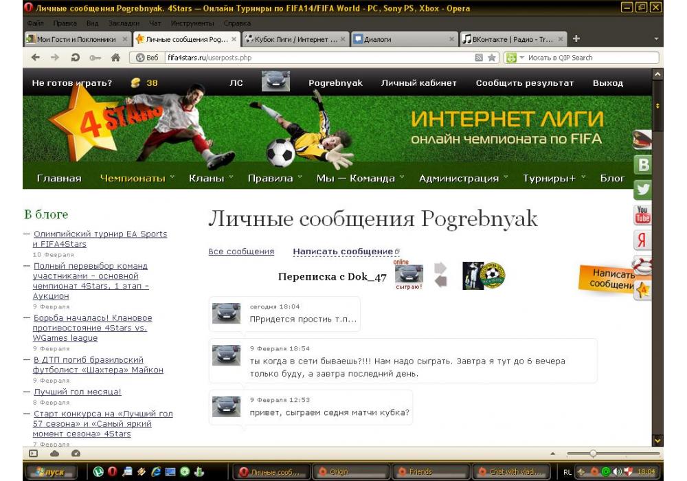Expand the Чемпионаты navigation dropdown
Screen dimensions: 687x481
coord(137,178)
